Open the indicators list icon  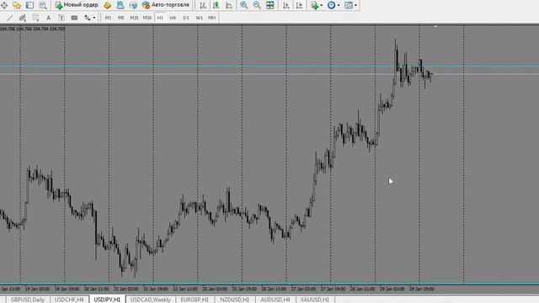click(x=314, y=5)
